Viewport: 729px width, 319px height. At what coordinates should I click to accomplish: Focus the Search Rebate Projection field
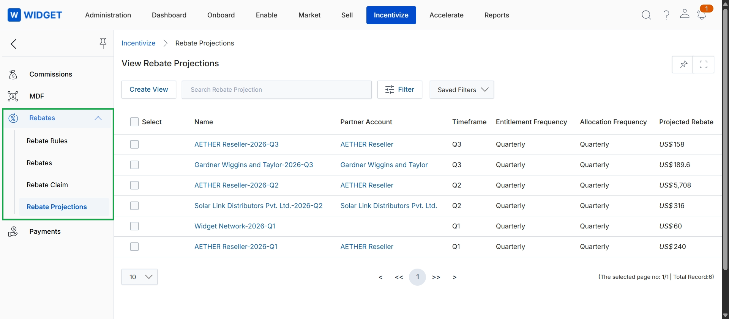(277, 90)
